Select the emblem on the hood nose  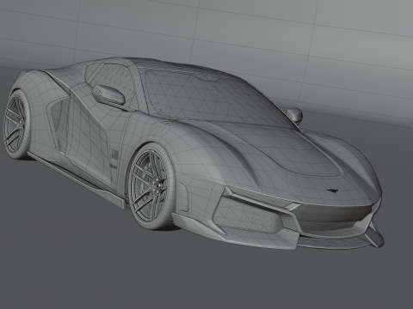point(333,191)
